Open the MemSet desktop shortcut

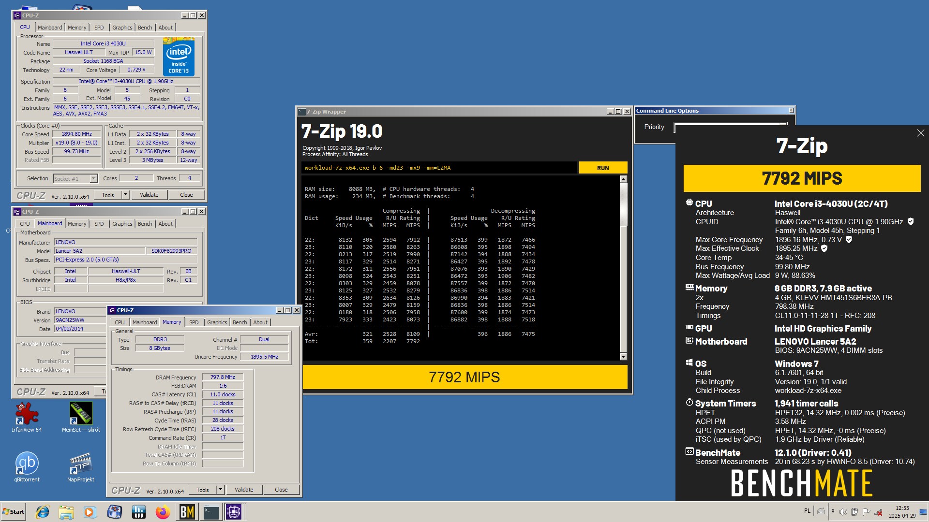click(81, 417)
